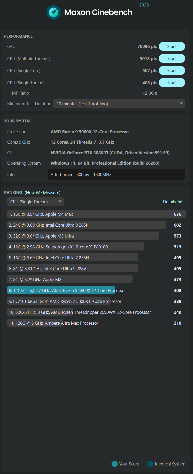Click the Your Score legend dot

pos(114,464)
